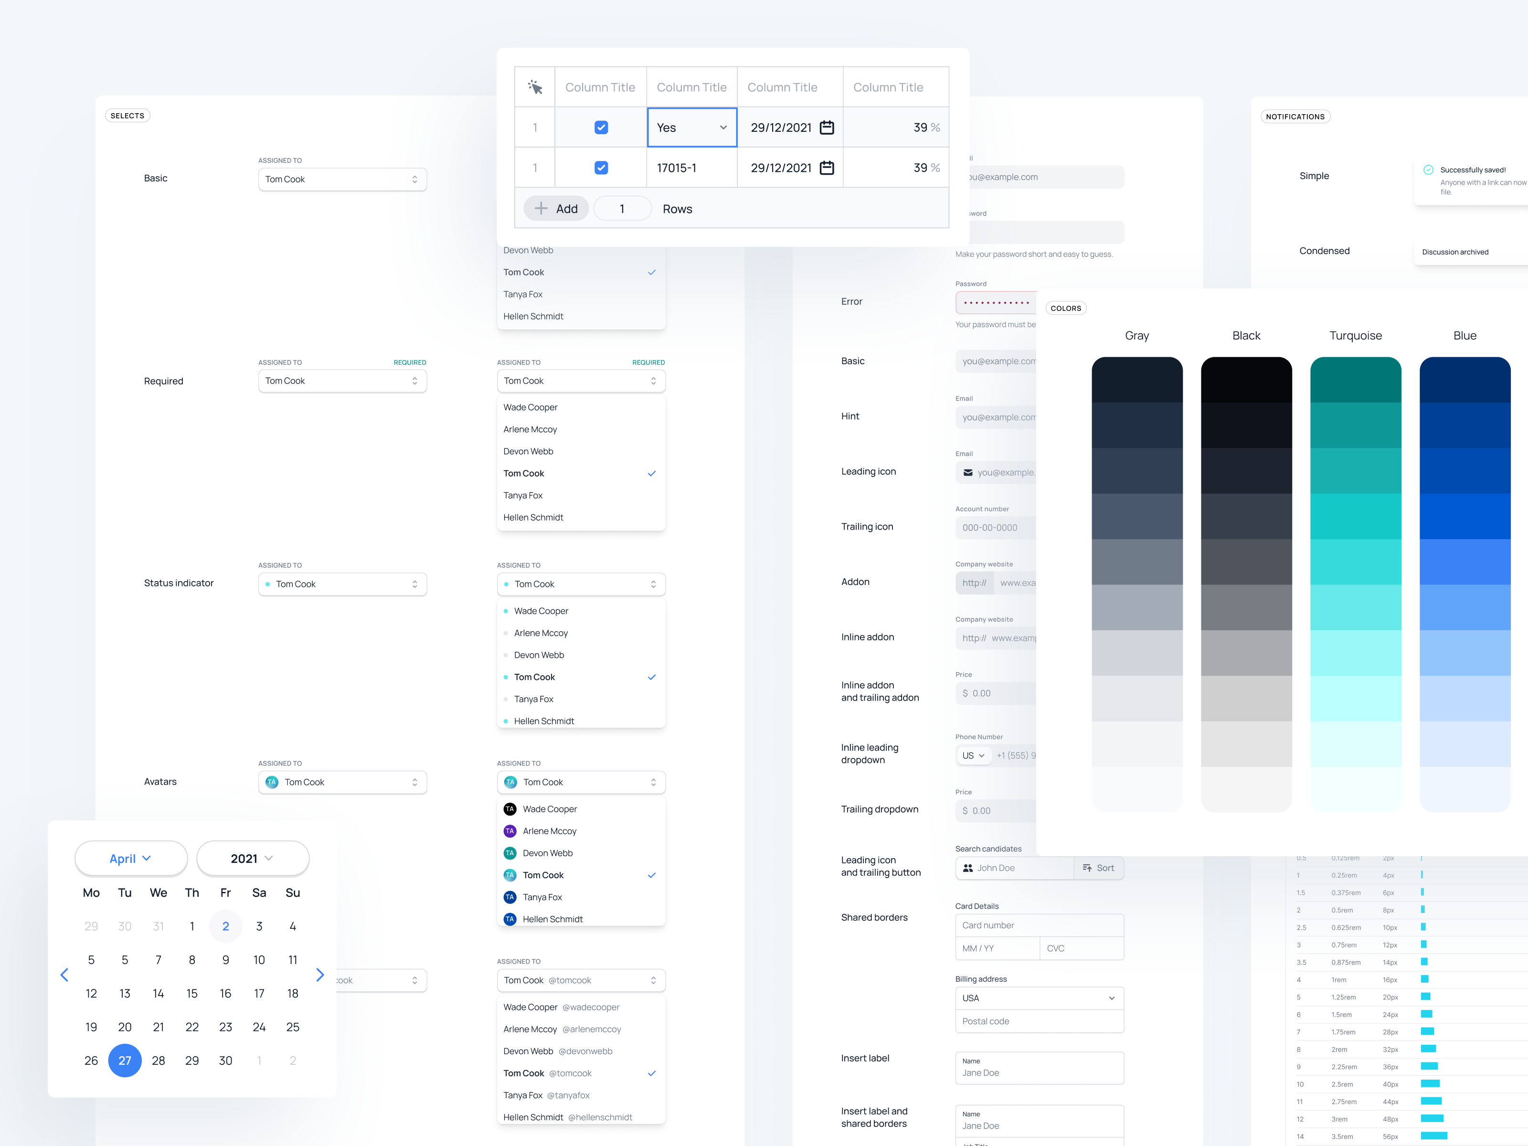1528x1146 pixels.
Task: Uncheck the checkbox in the second table row
Action: click(x=601, y=167)
